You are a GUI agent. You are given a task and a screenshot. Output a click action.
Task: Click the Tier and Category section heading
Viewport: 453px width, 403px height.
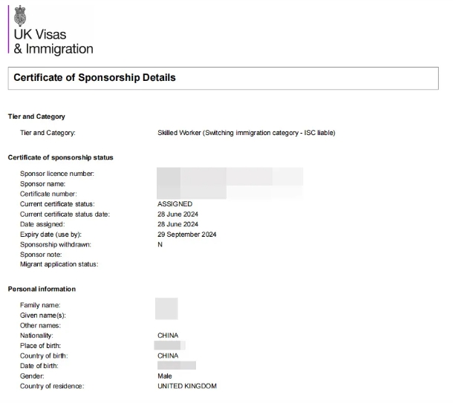pyautogui.click(x=36, y=117)
